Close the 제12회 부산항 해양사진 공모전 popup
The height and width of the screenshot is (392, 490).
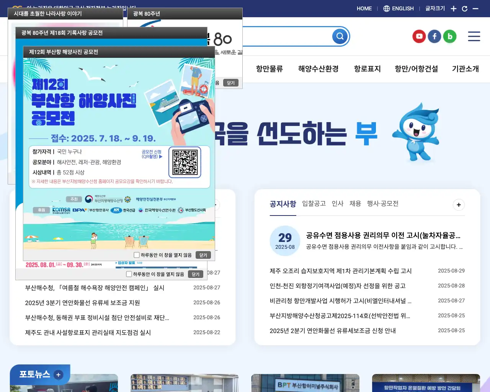coord(203,255)
